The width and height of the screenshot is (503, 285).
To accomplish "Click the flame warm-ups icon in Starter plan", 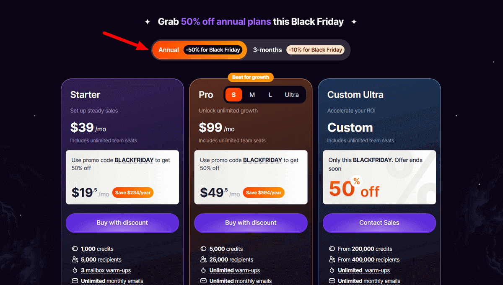I will pyautogui.click(x=75, y=270).
